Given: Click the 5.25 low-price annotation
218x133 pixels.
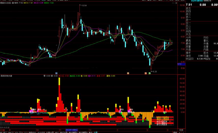Looking at the screenshot, I should pyautogui.click(x=155, y=72).
